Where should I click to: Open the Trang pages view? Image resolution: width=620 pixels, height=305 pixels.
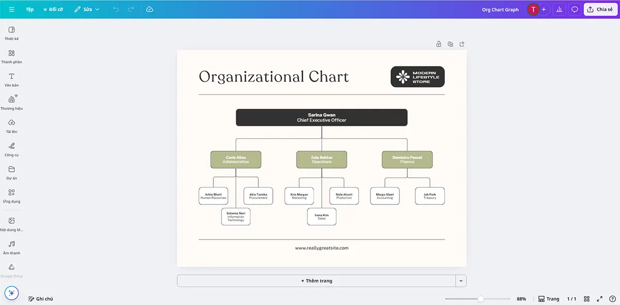click(x=549, y=299)
